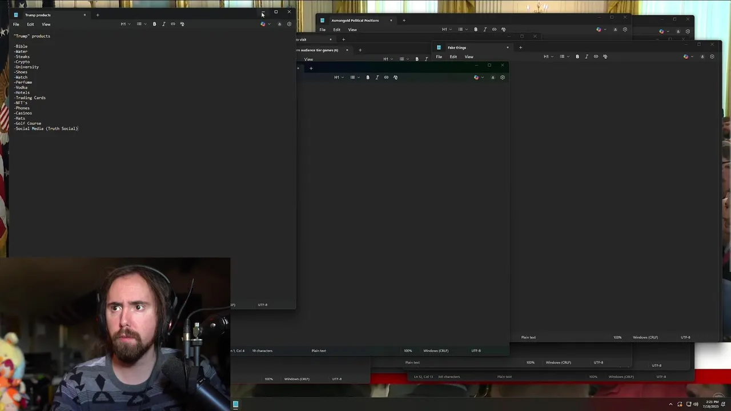
Task: Toggle bold in Fake things window
Action: tap(577, 57)
